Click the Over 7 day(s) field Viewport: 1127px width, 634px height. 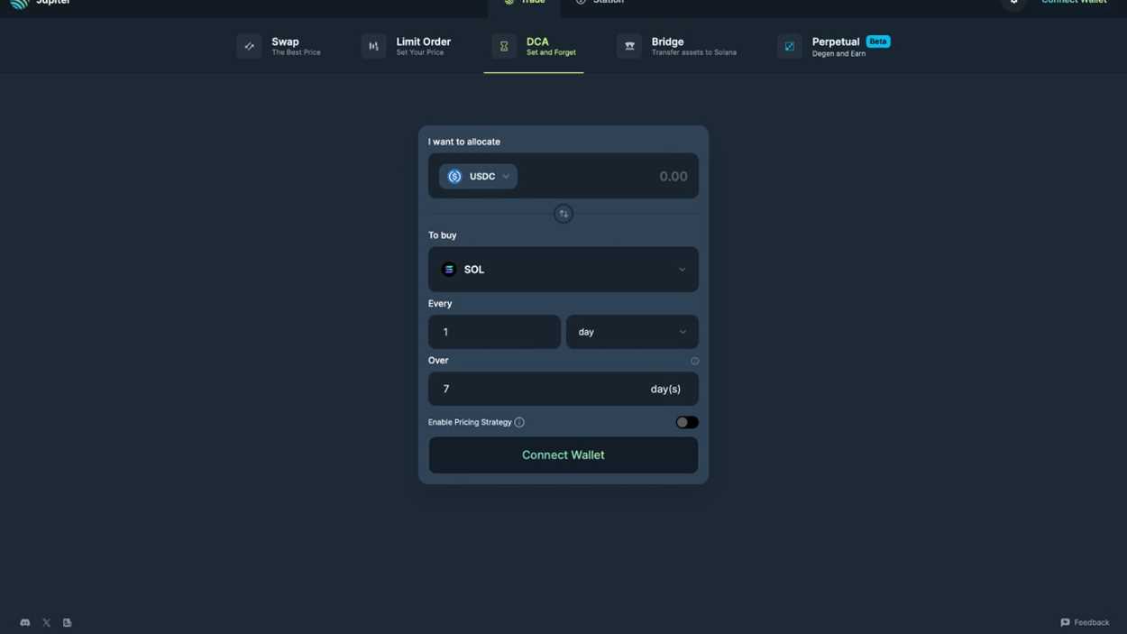(563, 389)
